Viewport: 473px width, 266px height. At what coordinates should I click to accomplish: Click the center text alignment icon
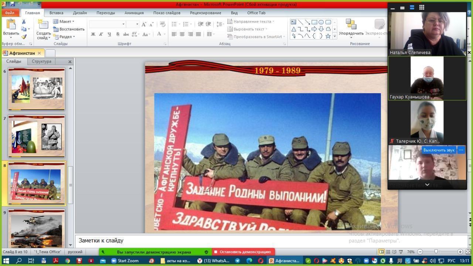182,34
